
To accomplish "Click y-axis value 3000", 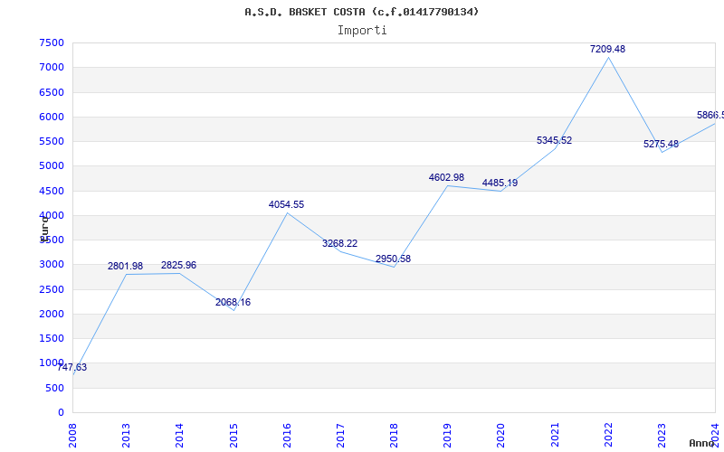I will (52, 264).
